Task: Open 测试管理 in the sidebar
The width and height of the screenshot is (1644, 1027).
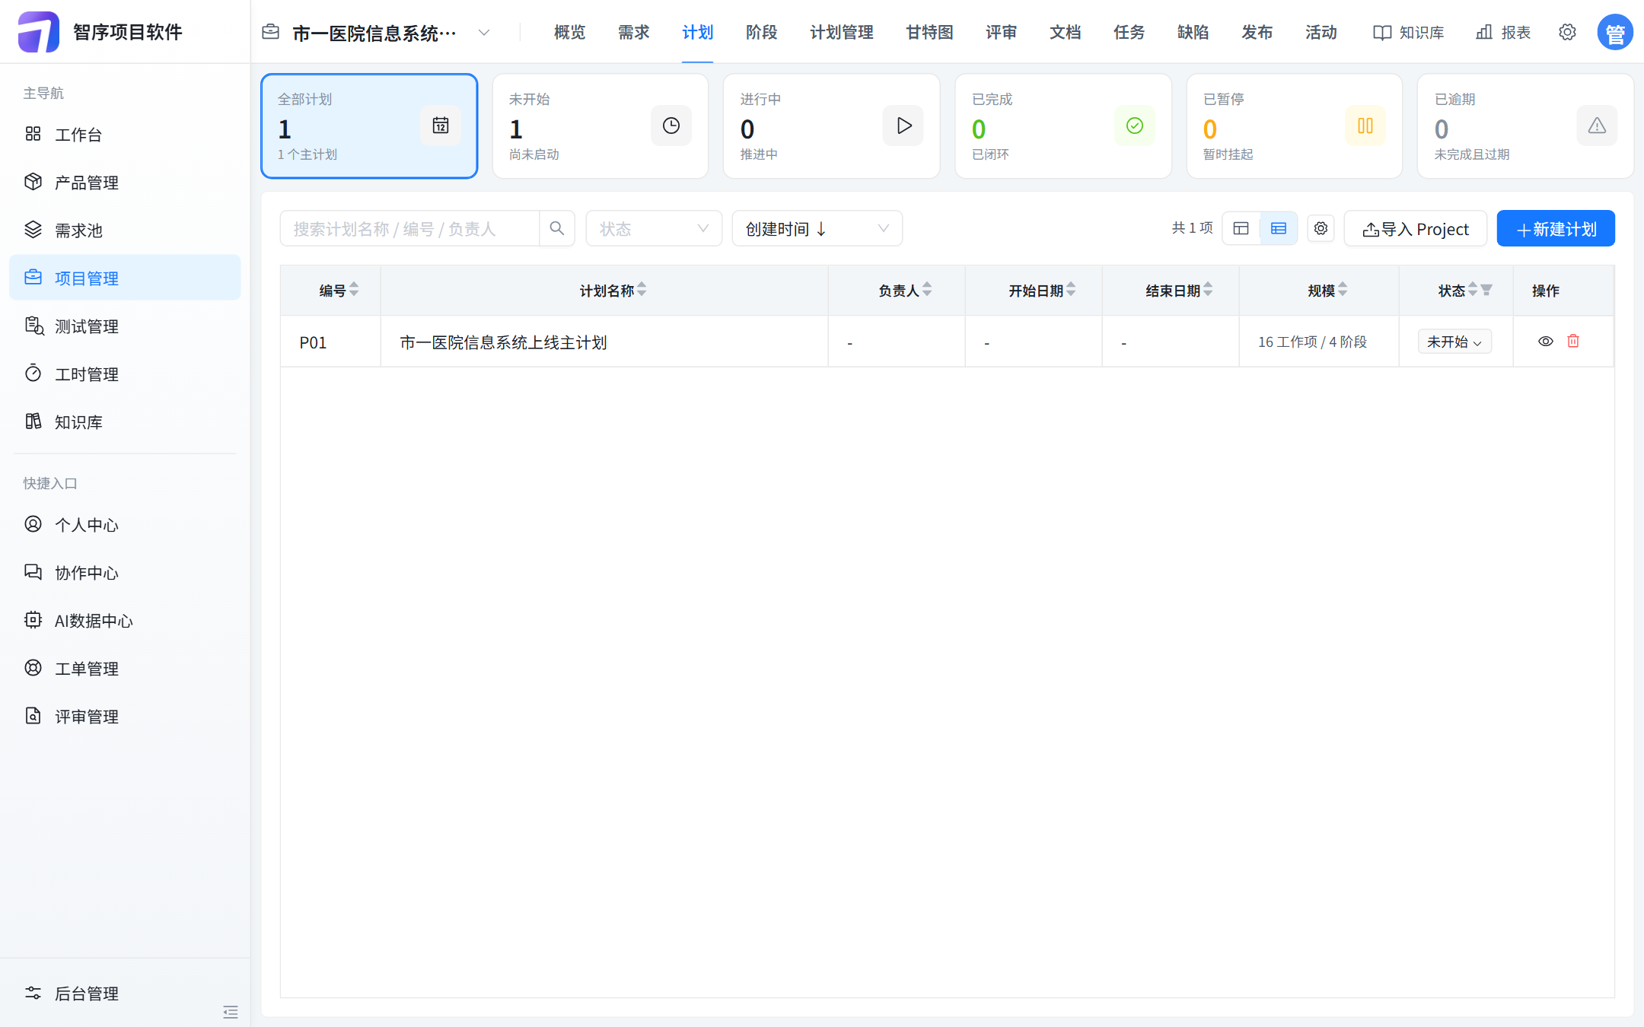Action: coord(125,326)
